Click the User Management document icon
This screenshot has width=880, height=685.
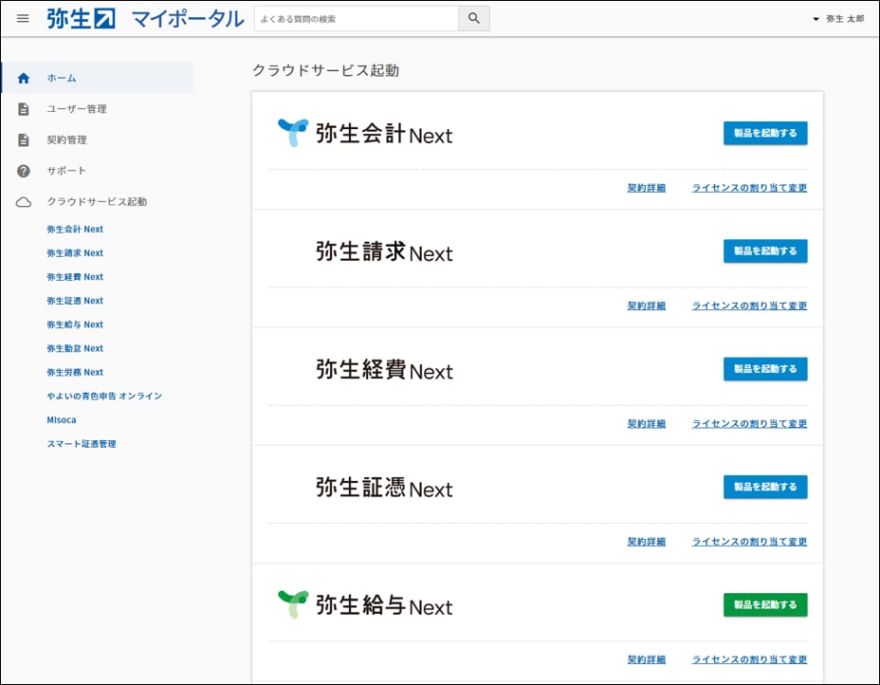[24, 109]
